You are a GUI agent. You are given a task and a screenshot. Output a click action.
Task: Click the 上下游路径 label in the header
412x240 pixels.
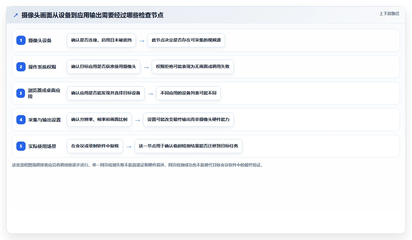pyautogui.click(x=389, y=14)
